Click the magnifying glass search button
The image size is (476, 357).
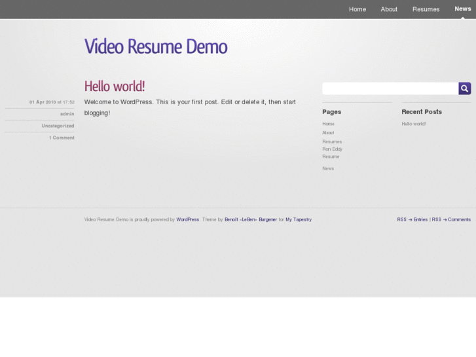point(464,88)
